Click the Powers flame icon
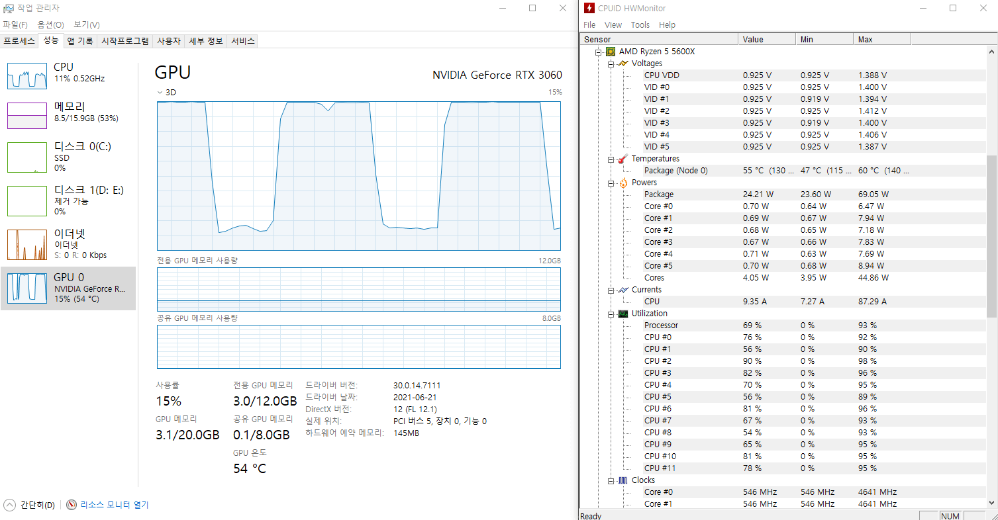The image size is (998, 520). [623, 183]
